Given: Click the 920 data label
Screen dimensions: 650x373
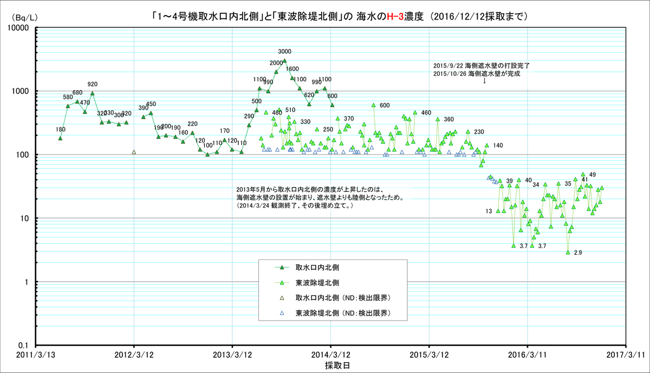Looking at the screenshot, I should click(93, 84).
